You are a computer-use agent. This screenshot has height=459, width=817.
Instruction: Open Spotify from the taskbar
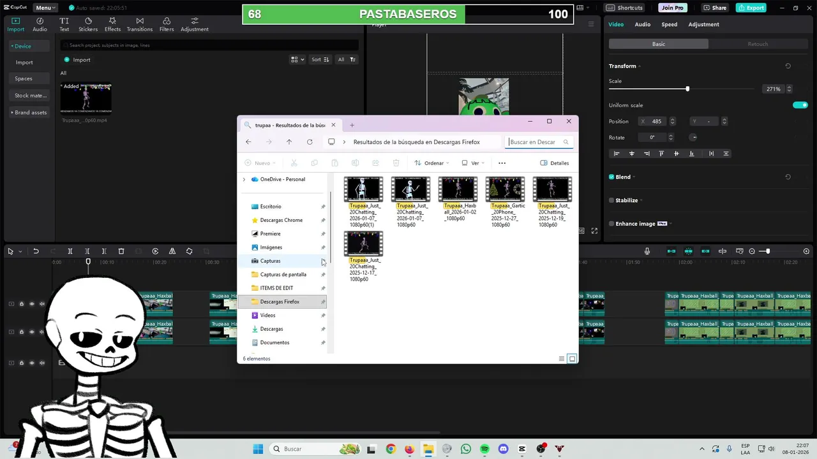coord(484,449)
